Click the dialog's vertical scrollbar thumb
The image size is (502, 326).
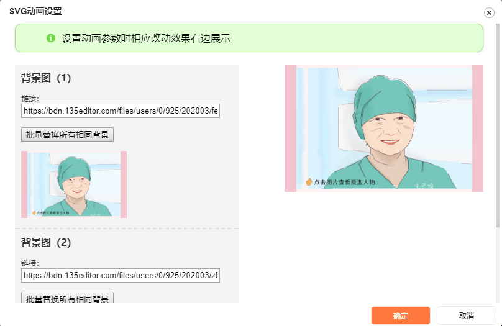pyautogui.click(x=498, y=125)
